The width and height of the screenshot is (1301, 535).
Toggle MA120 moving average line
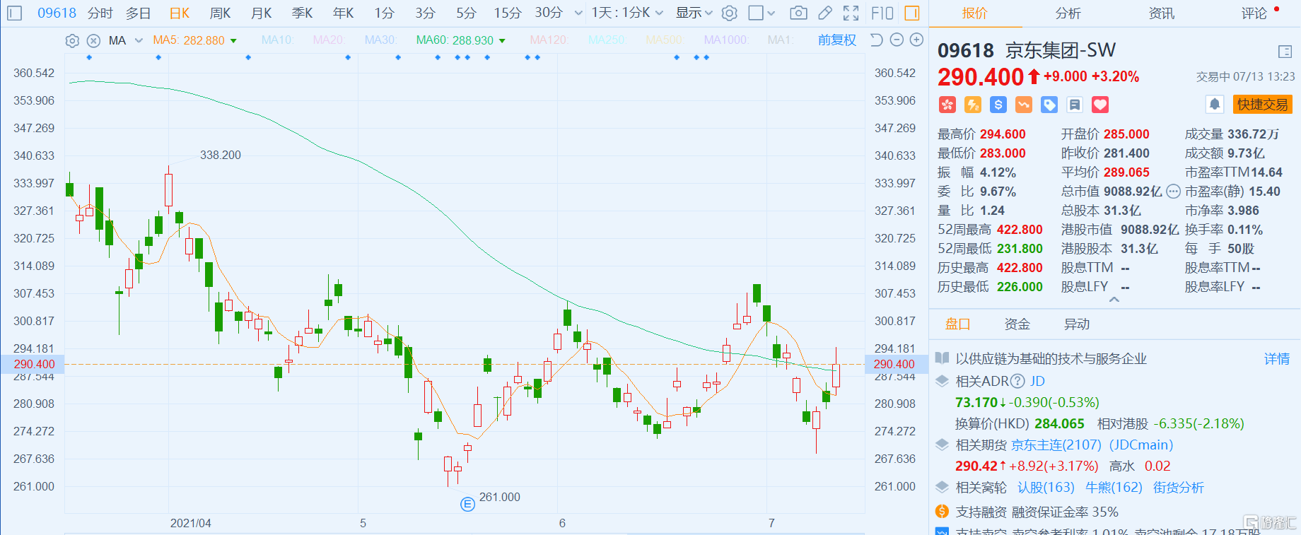[549, 40]
